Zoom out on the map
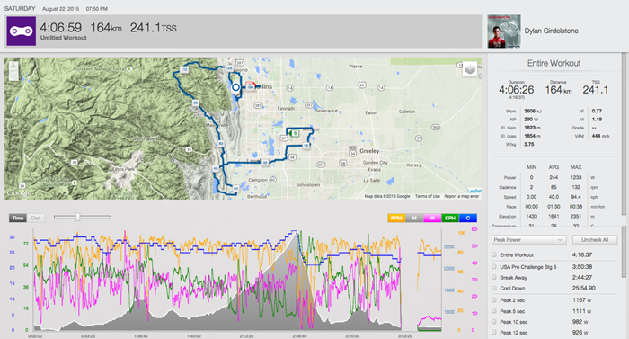629x339 pixels. 13,76
